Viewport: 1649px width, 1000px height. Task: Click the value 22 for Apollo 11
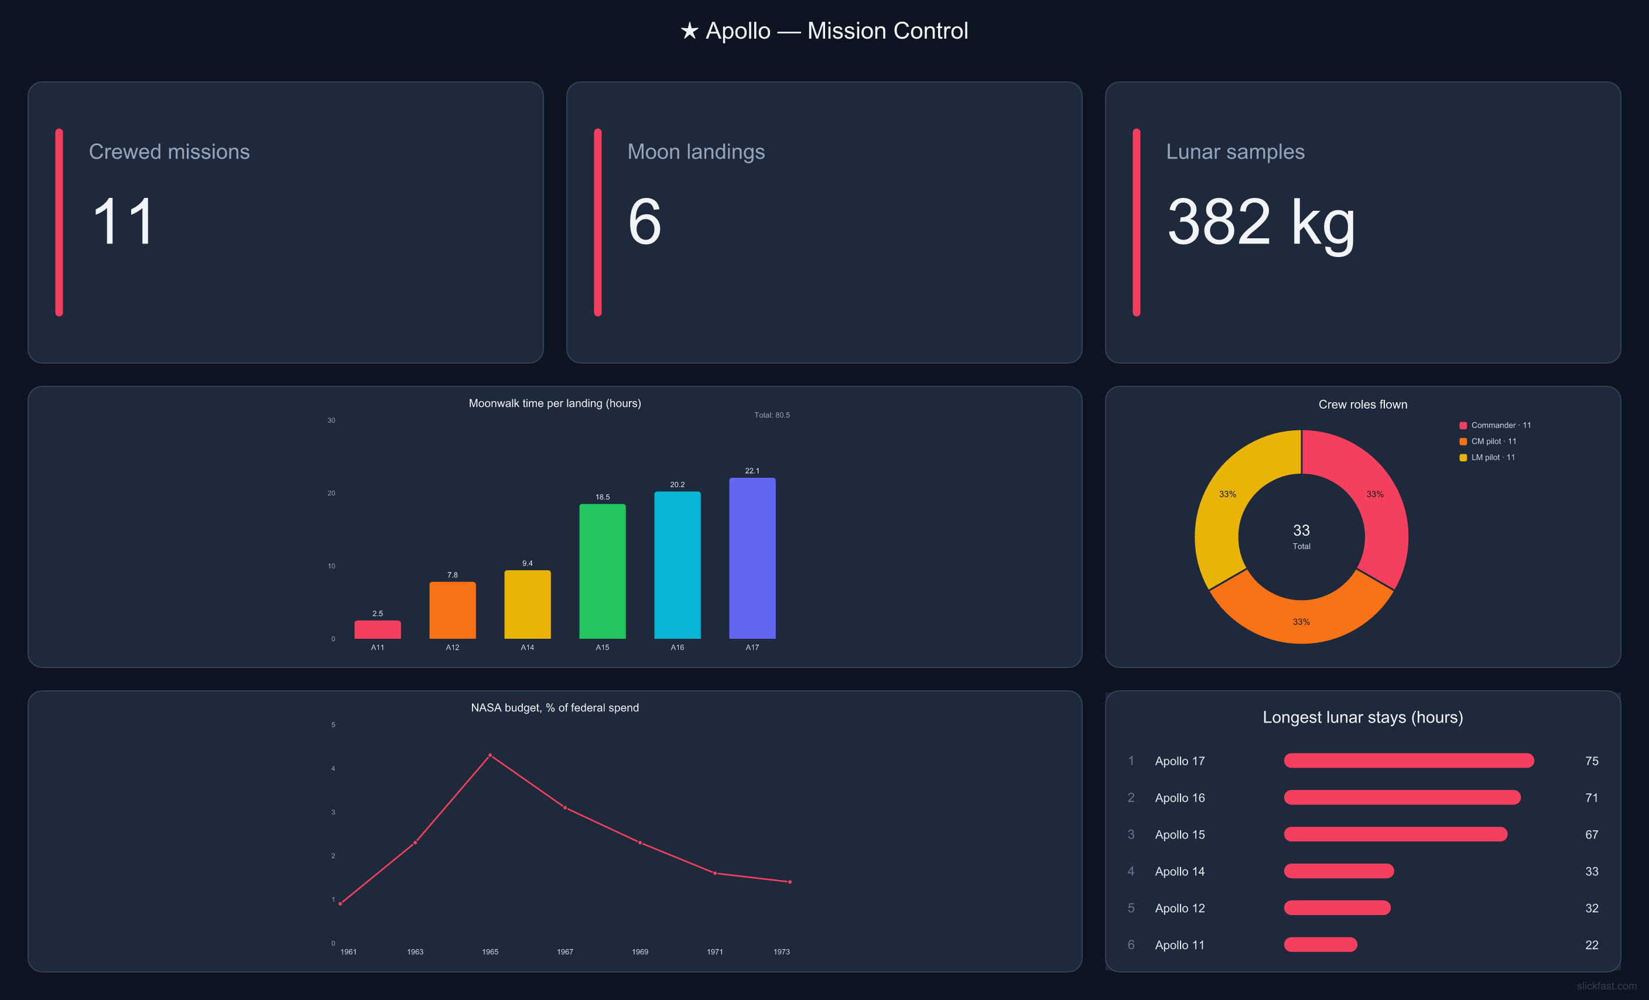pyautogui.click(x=1592, y=945)
